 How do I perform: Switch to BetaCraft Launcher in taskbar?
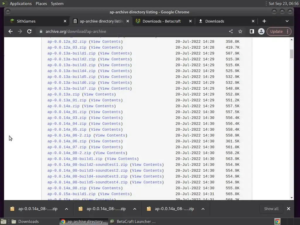(x=133, y=221)
